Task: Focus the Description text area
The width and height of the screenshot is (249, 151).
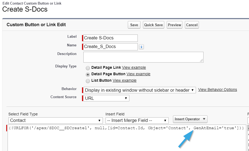Action: [143, 57]
